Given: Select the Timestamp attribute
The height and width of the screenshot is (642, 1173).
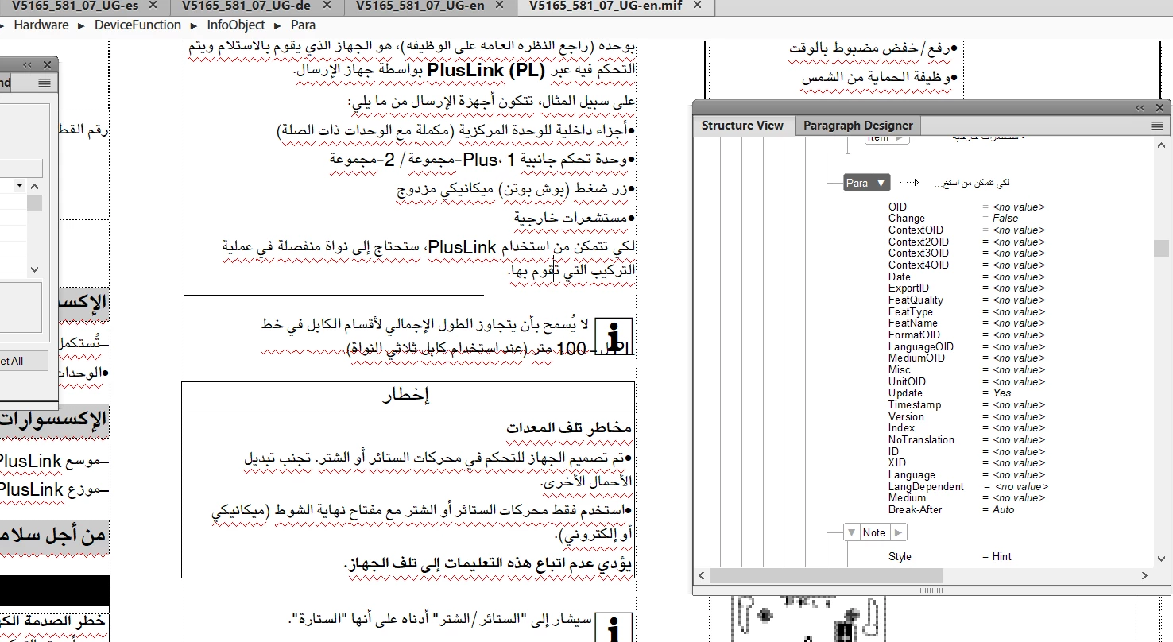Looking at the screenshot, I should 966,405.
